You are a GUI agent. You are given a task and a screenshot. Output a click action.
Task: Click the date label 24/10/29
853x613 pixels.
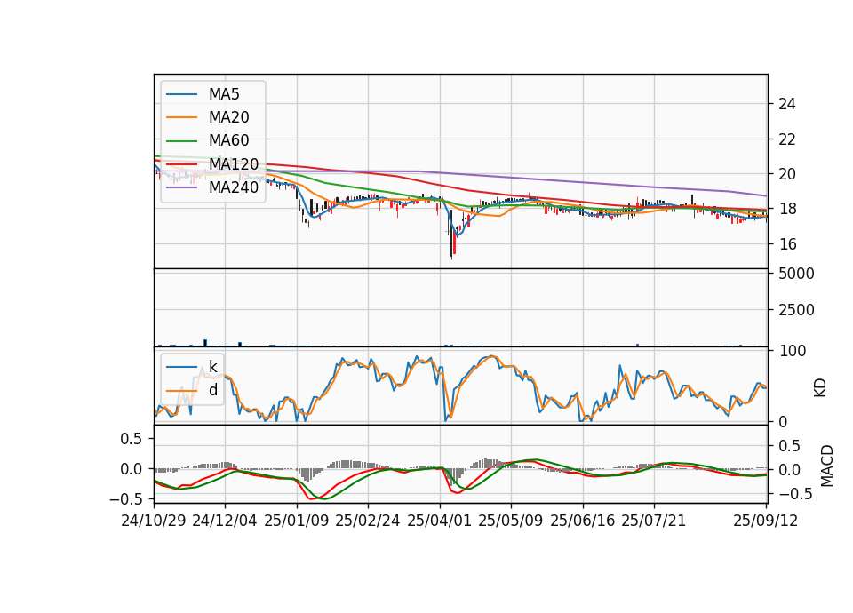click(154, 521)
